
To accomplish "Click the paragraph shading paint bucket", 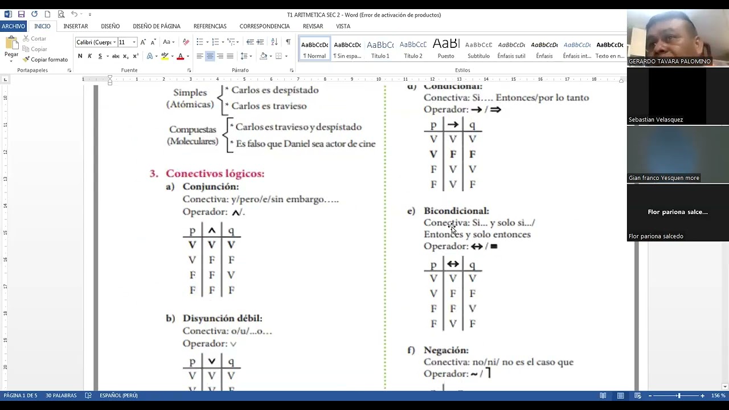I will tap(263, 56).
